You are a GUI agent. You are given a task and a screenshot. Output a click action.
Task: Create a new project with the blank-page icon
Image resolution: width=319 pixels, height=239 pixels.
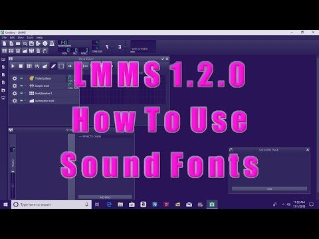[5, 44]
